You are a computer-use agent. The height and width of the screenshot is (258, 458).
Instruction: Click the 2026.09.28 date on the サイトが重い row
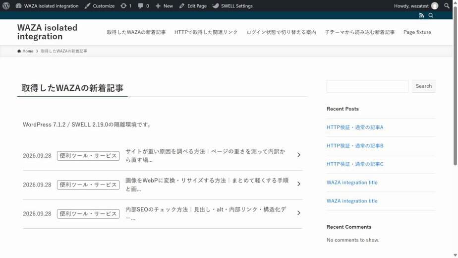coord(37,156)
